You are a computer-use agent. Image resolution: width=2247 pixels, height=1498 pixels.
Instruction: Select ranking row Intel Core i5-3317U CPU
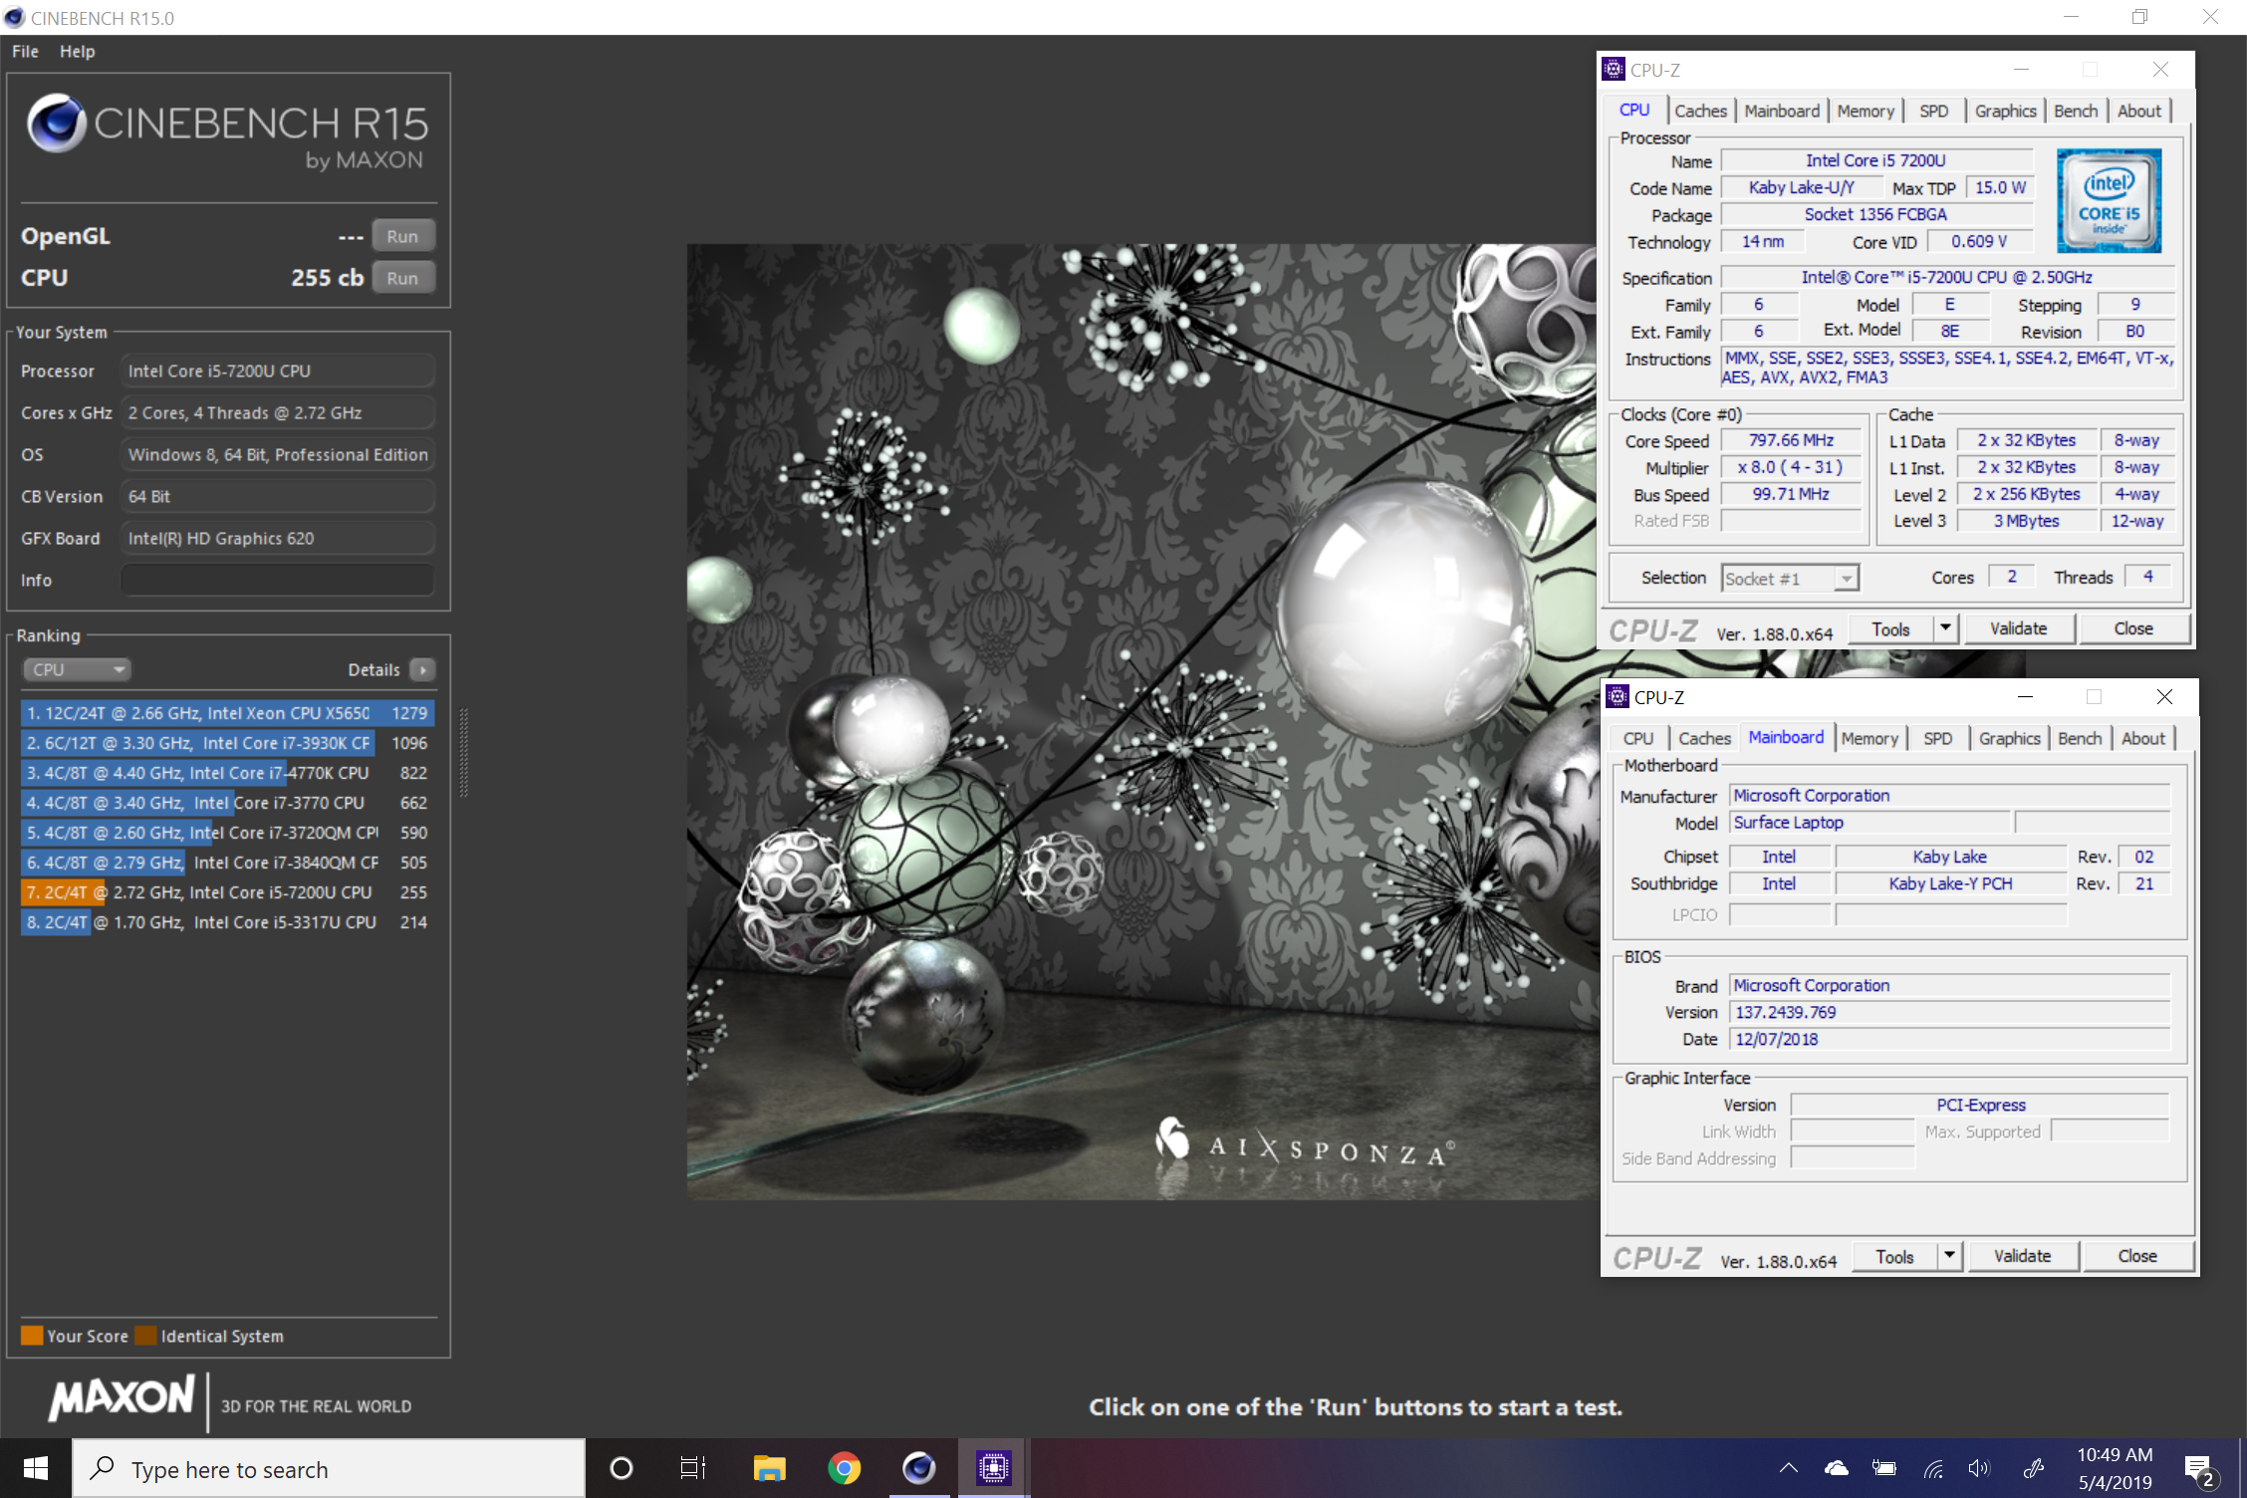click(x=227, y=922)
